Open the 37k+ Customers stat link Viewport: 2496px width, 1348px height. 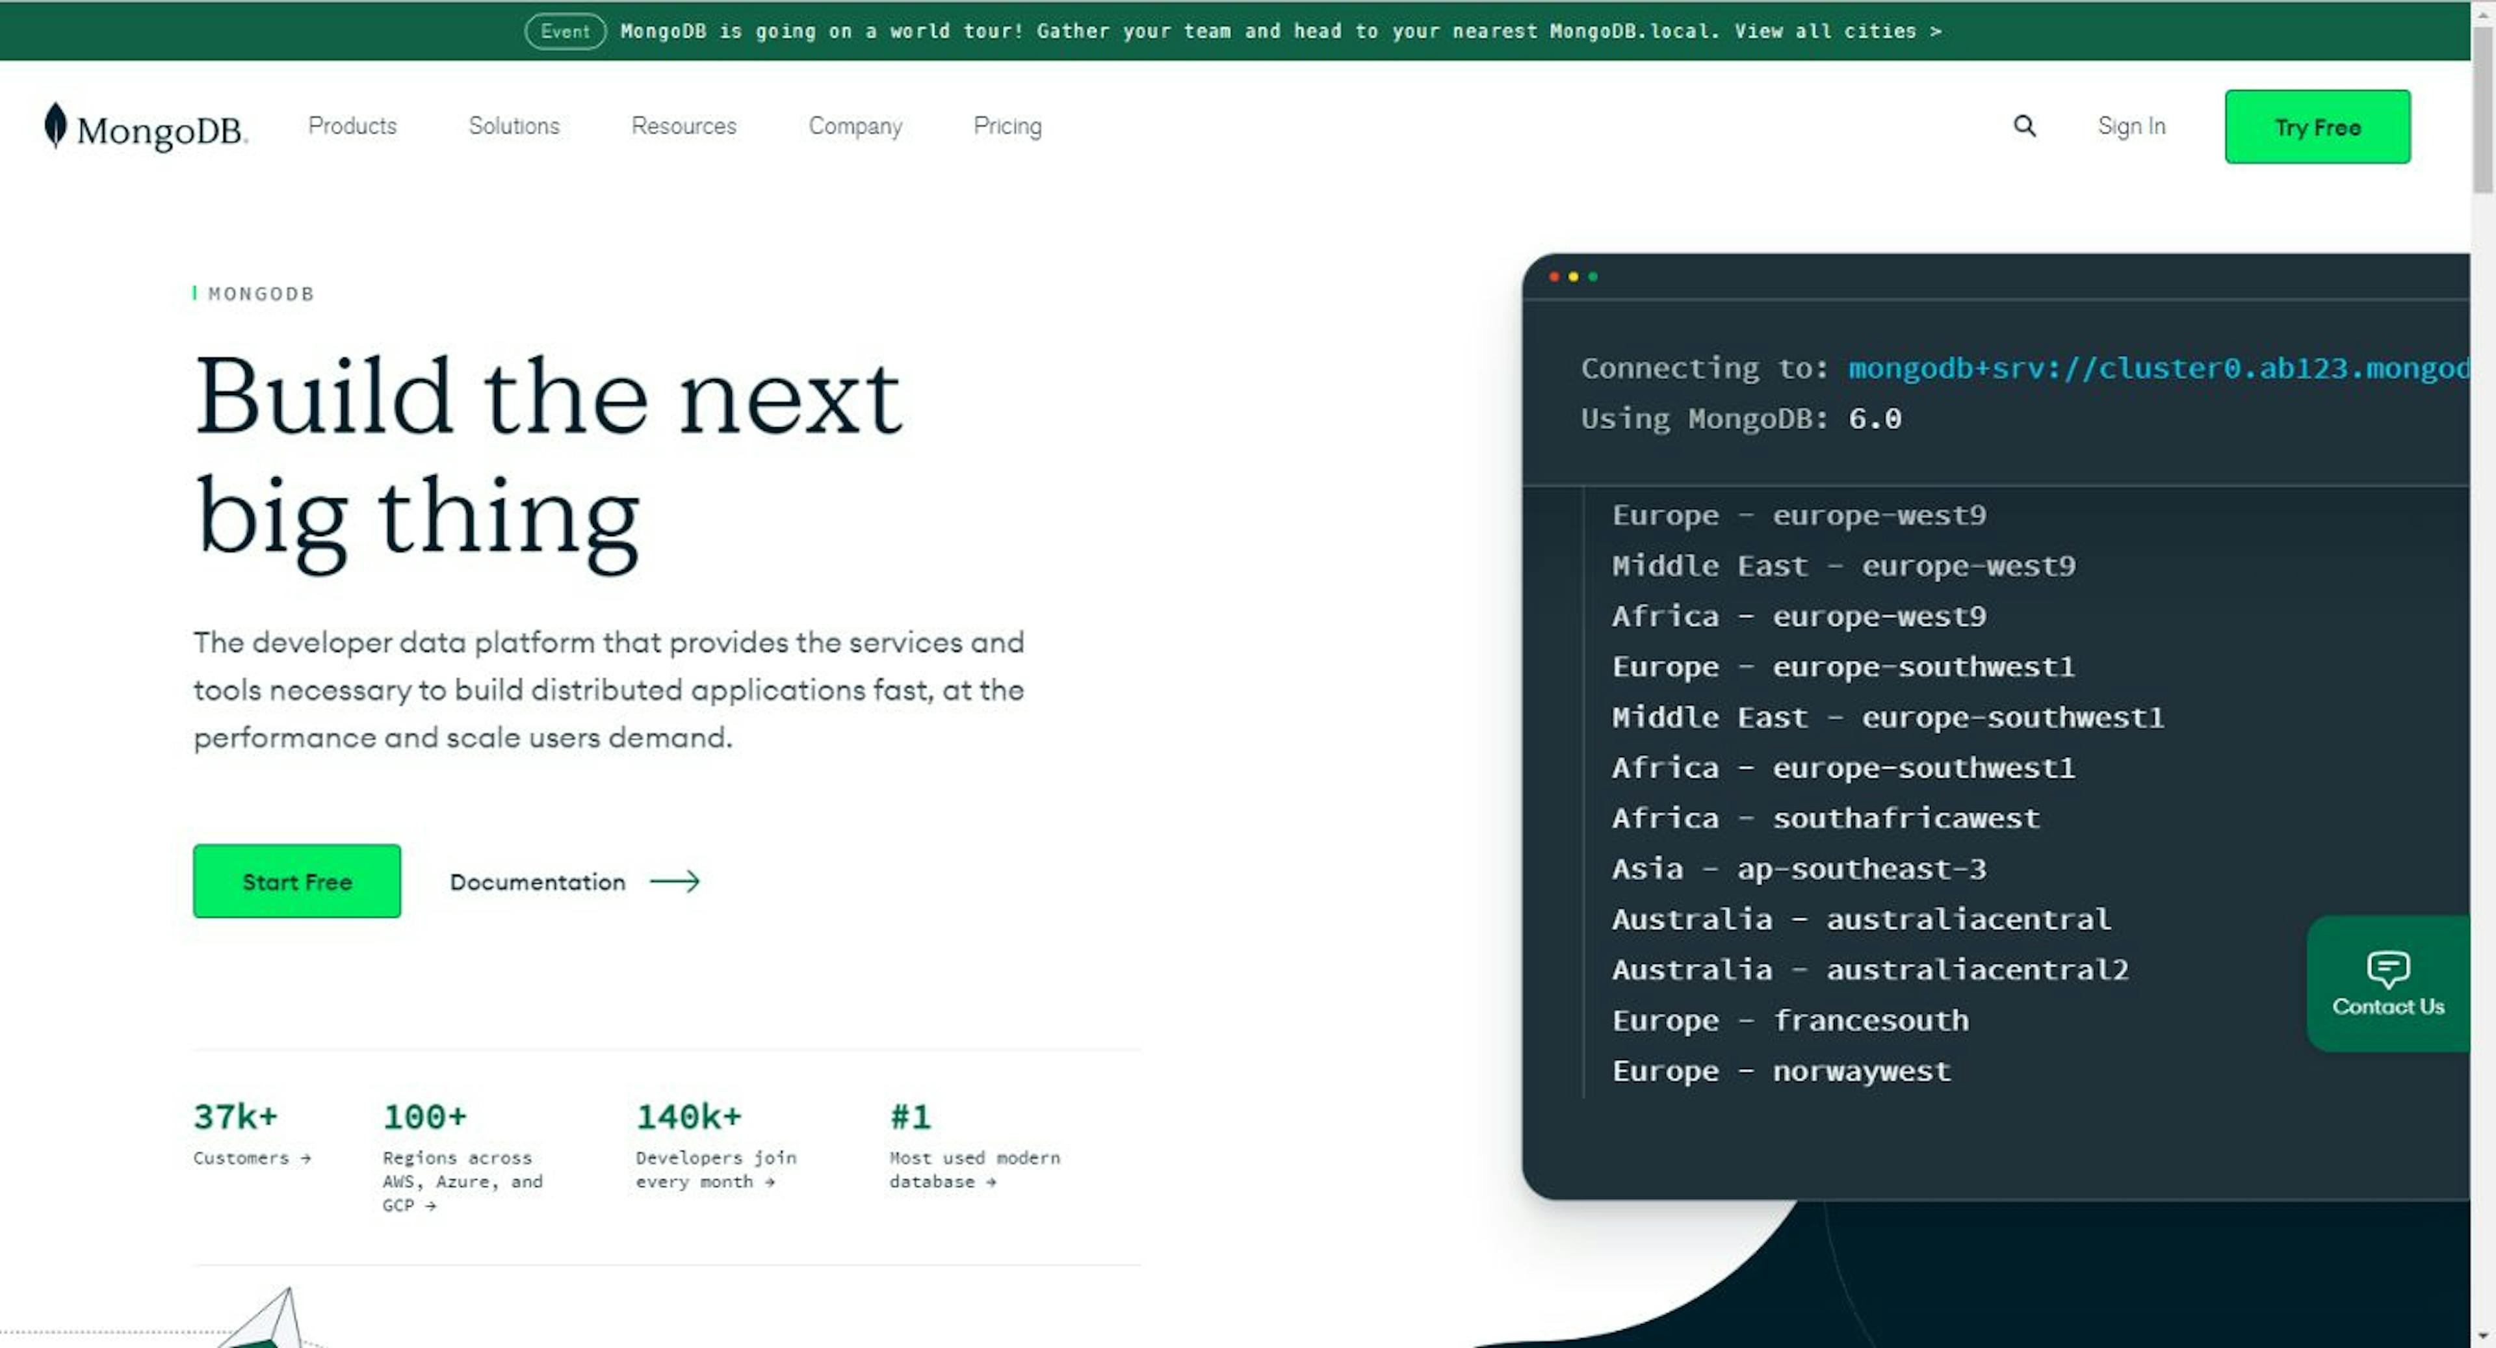[252, 1133]
